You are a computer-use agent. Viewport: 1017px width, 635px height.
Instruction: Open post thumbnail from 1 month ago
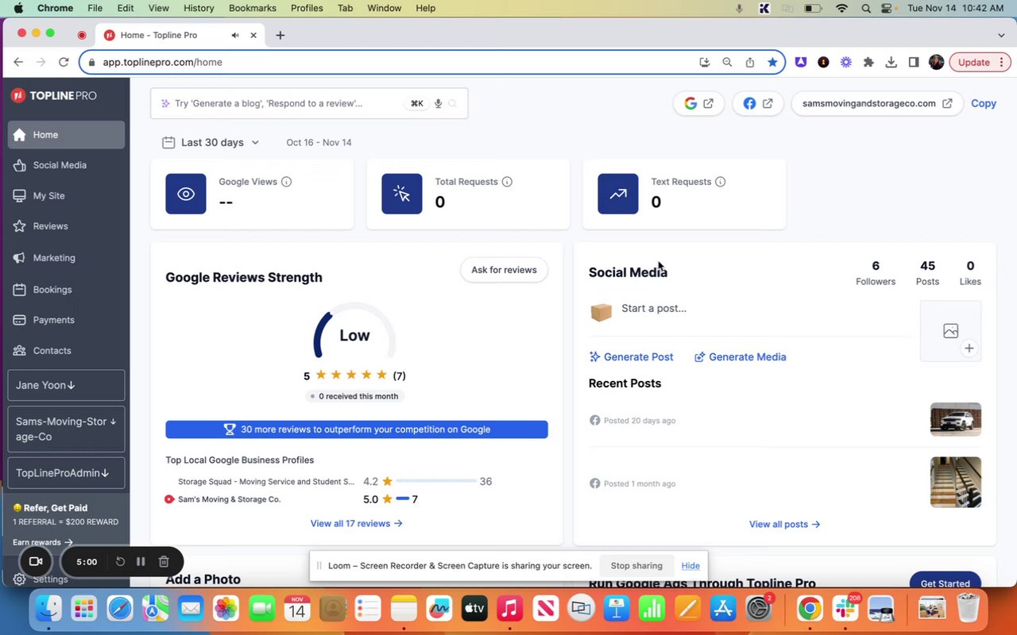[956, 482]
